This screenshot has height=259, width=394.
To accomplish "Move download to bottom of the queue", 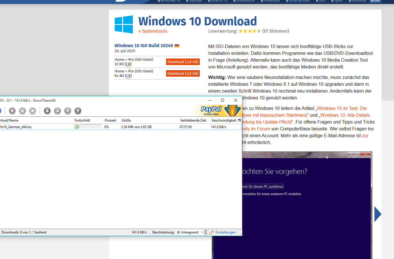I will 78,111.
